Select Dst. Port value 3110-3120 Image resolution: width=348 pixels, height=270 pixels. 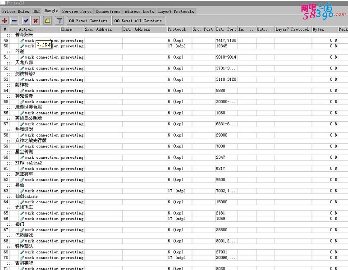(226, 79)
